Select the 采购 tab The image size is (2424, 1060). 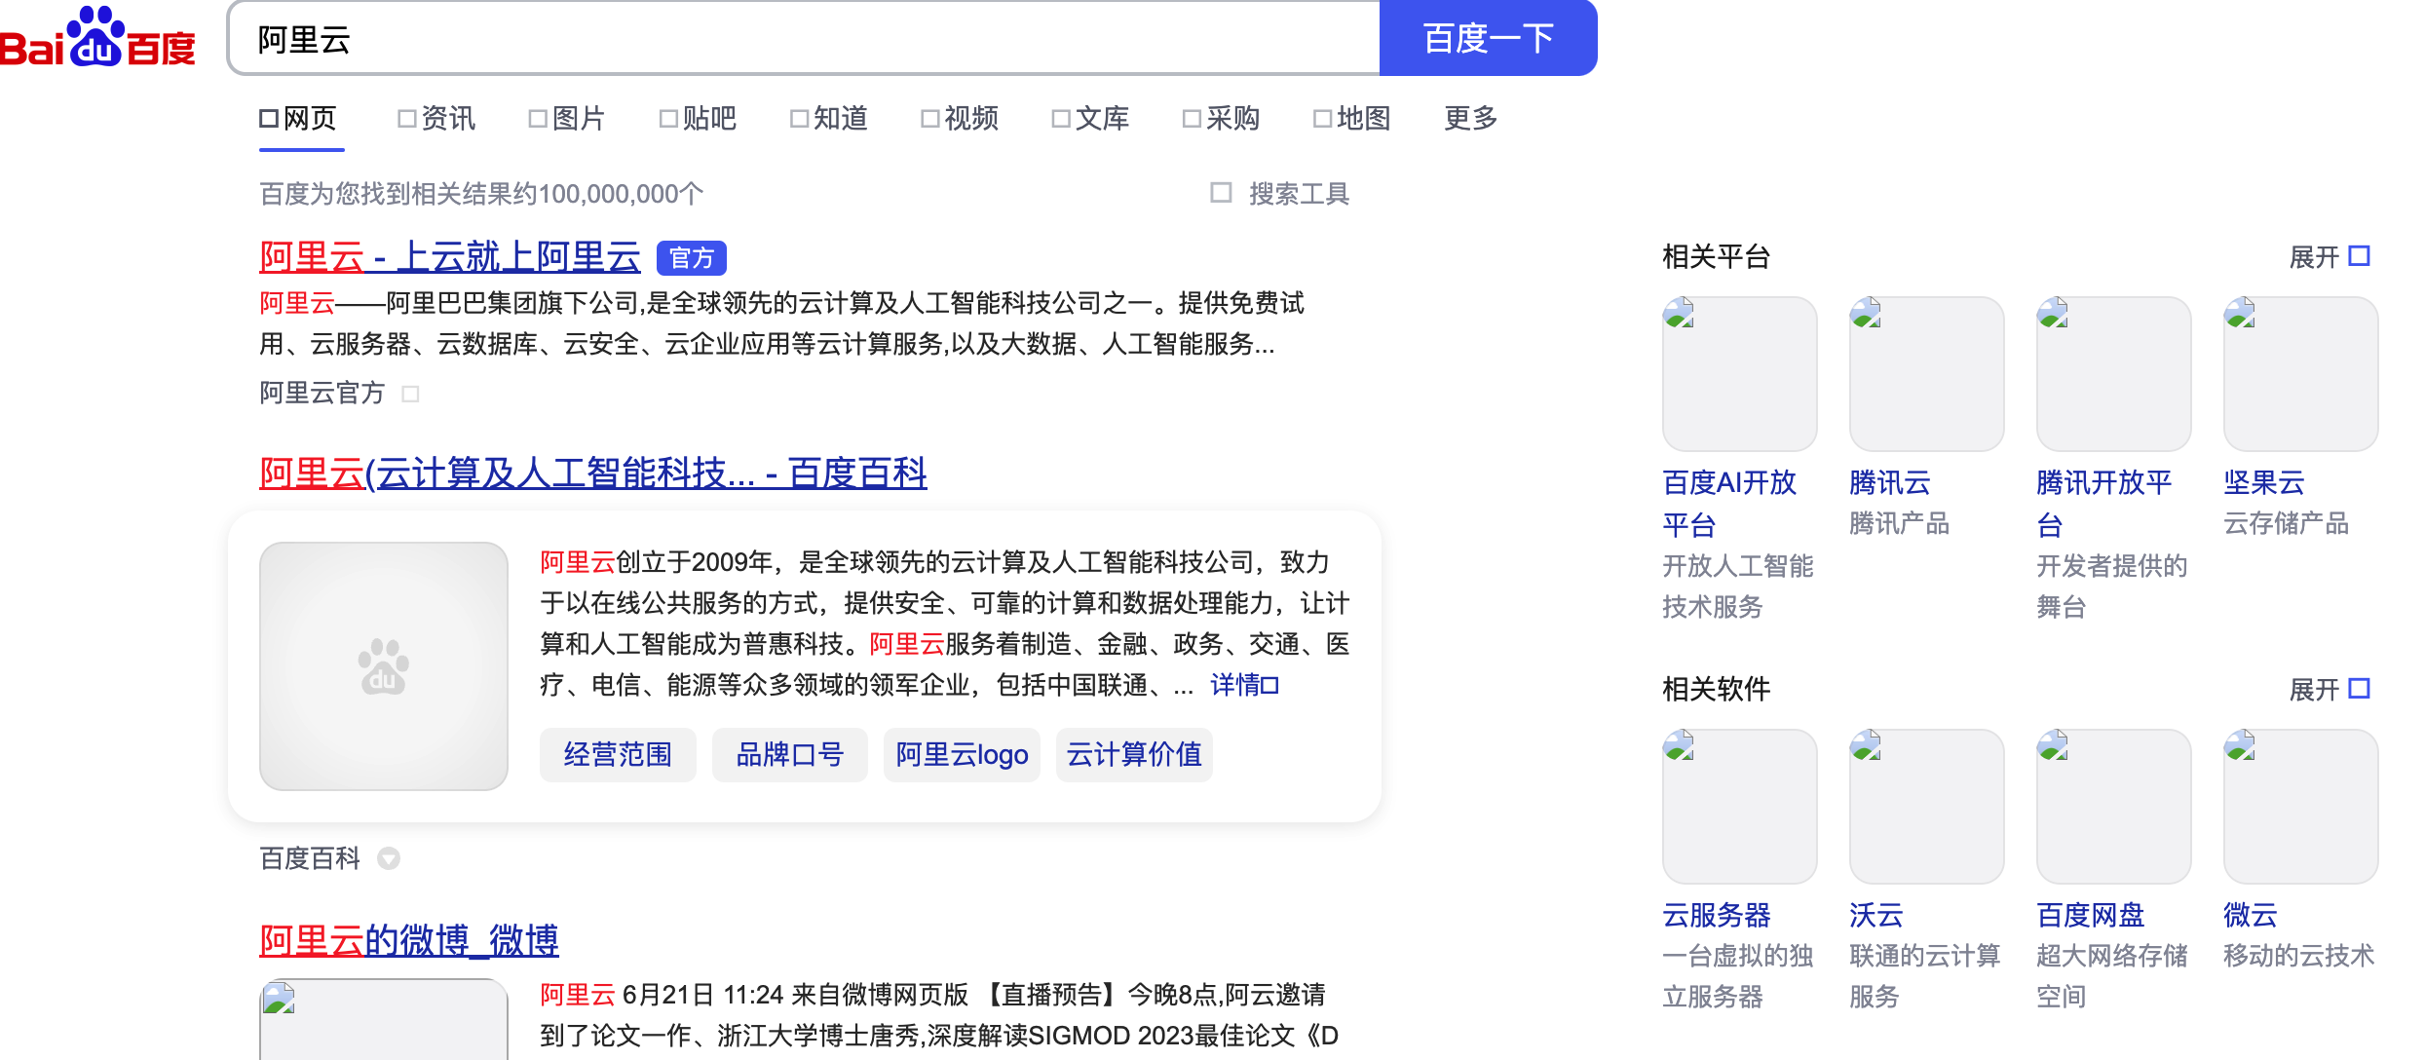point(1222,119)
